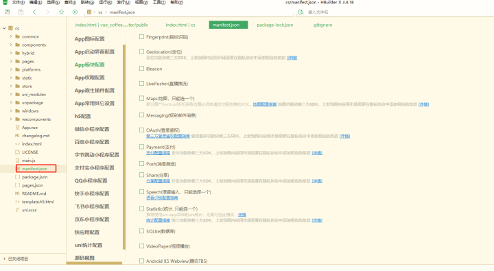The height and width of the screenshot is (271, 494).
Task: Go back using the left arrow icon
Action: click(34, 12)
